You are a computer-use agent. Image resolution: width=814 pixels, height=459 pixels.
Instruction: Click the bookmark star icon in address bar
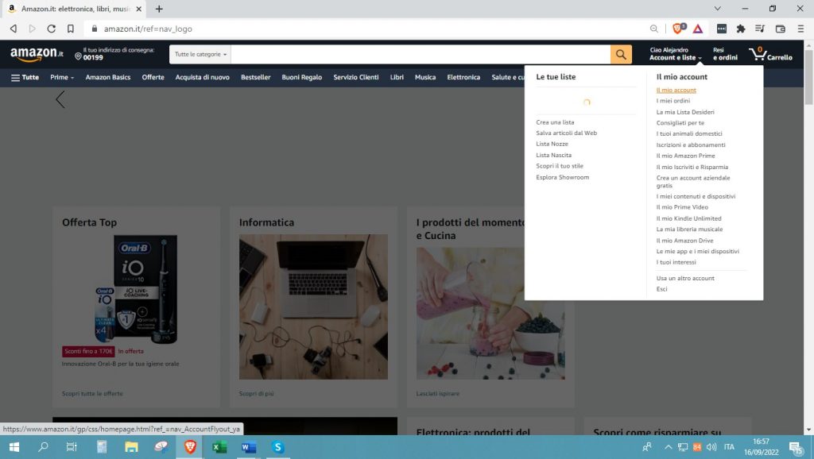[x=72, y=27]
